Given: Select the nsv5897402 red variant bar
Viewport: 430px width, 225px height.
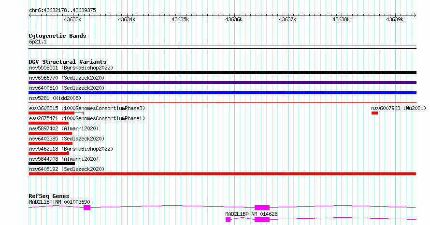Looking at the screenshot, I should (50, 133).
